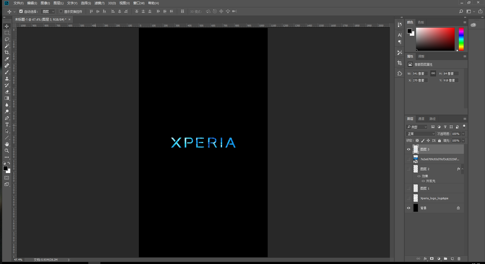Open the opacity 不透明度 dropdown arrow
Screen dimensions: 485x264
(463, 134)
